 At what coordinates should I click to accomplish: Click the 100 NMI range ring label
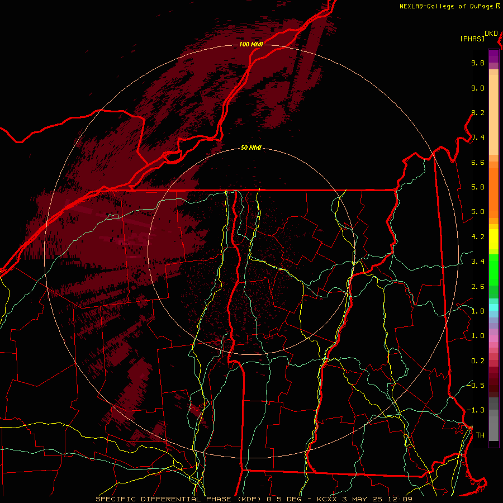[251, 44]
